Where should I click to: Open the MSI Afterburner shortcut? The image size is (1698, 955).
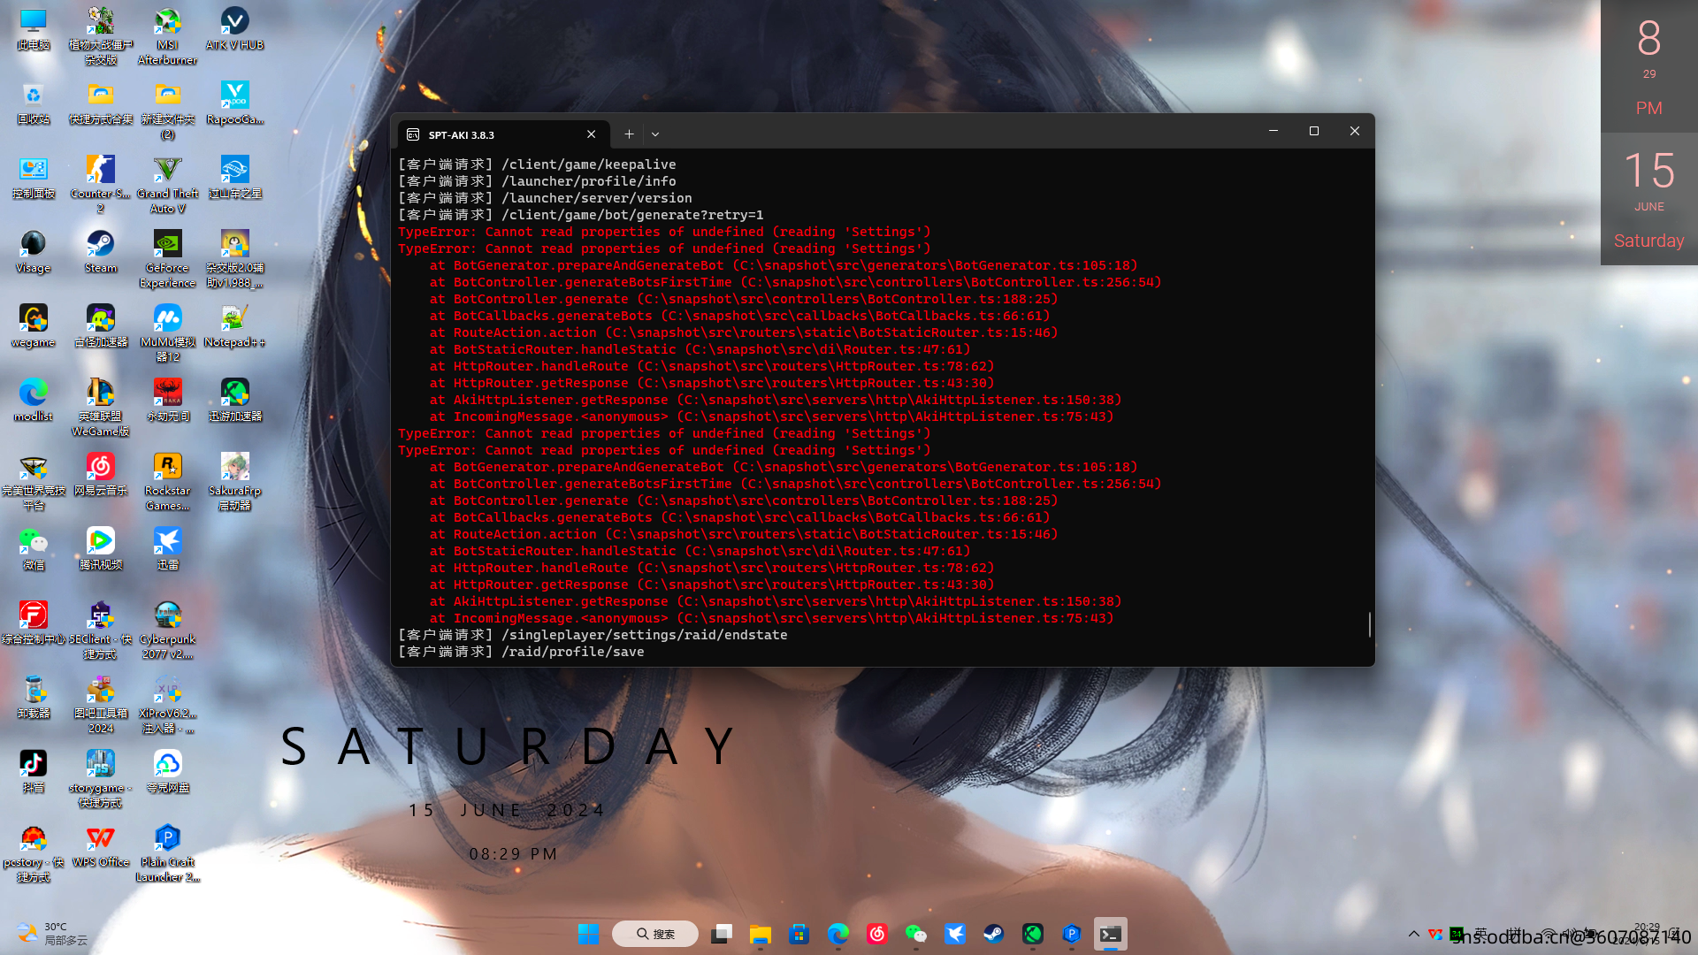coord(167,21)
